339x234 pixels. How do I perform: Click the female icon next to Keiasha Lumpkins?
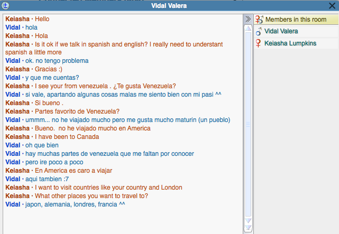(259, 43)
